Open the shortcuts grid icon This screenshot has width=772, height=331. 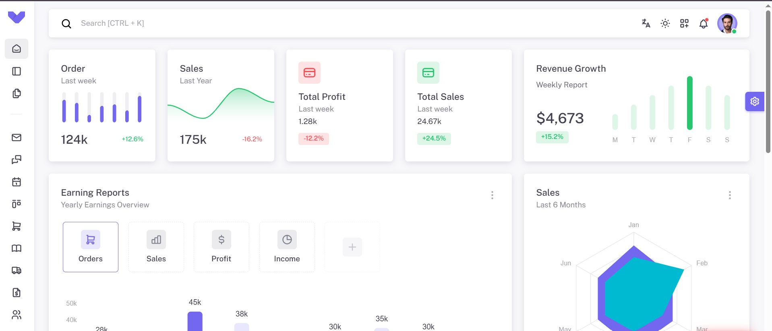[684, 23]
